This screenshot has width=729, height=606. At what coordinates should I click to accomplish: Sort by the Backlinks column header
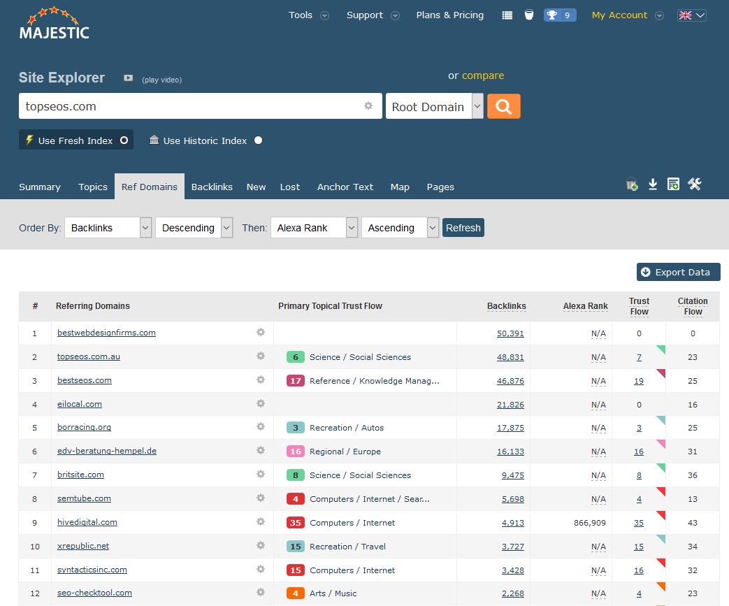(x=506, y=306)
